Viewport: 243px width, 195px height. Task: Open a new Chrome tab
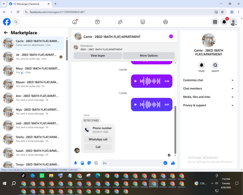coord(55,4)
